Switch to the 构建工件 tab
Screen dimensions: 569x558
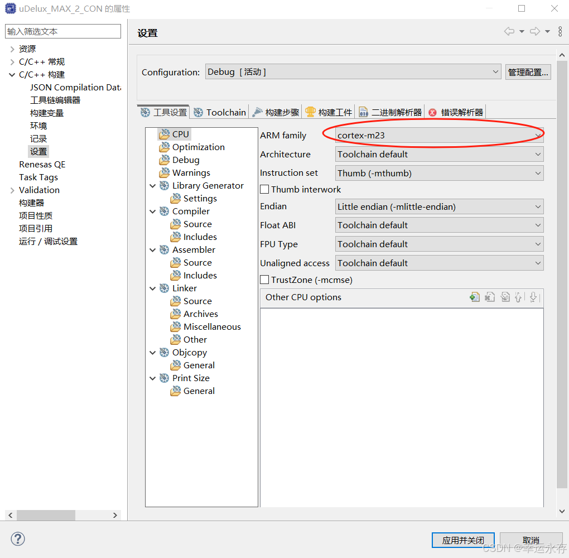pos(329,112)
